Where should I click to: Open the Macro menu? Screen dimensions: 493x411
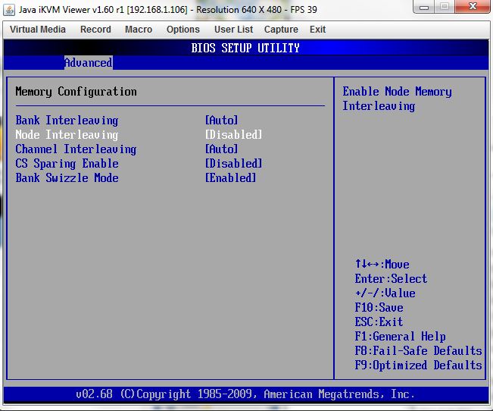tap(139, 30)
